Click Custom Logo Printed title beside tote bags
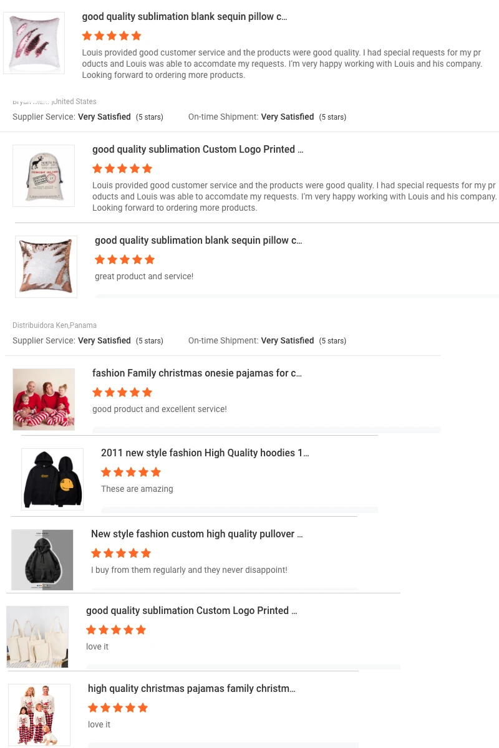The width and height of the screenshot is (499, 748). [191, 611]
